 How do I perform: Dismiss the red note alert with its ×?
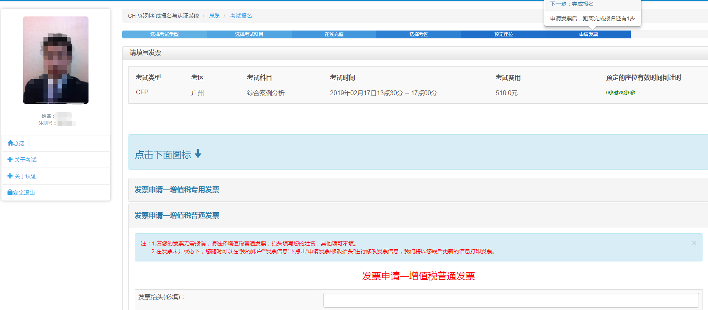694,243
